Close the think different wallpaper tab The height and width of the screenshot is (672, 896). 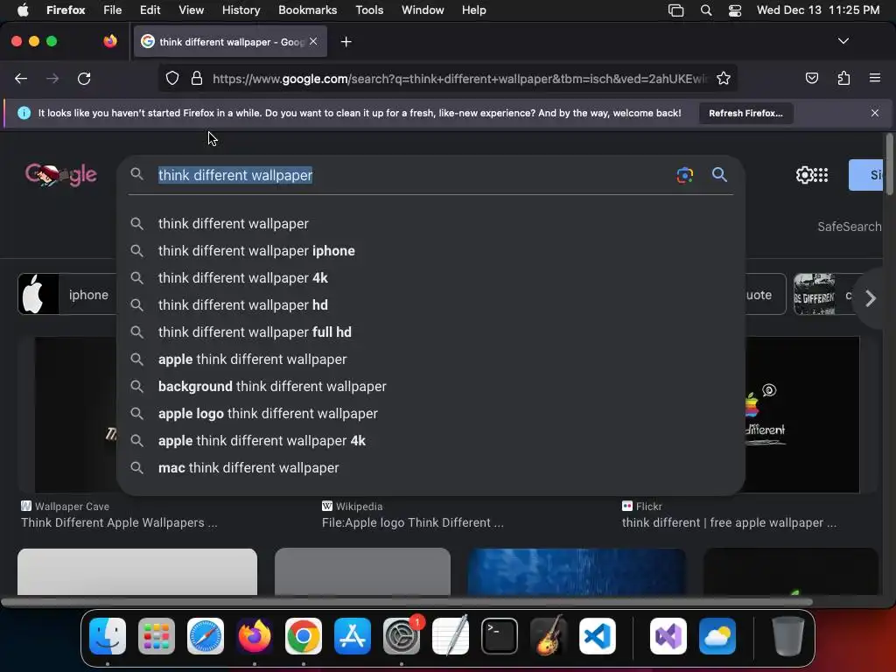pos(313,41)
